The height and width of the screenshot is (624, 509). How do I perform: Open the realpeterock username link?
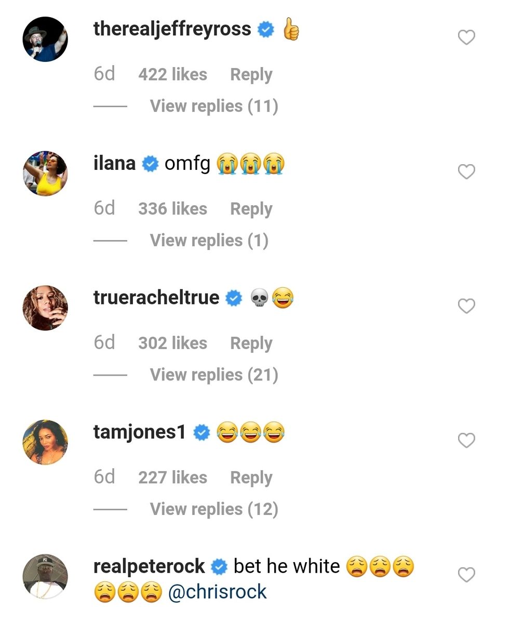point(149,566)
